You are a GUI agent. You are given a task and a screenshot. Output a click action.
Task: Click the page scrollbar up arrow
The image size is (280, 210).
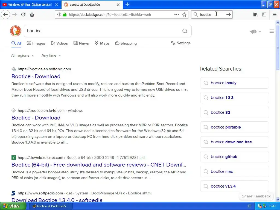click(278, 22)
